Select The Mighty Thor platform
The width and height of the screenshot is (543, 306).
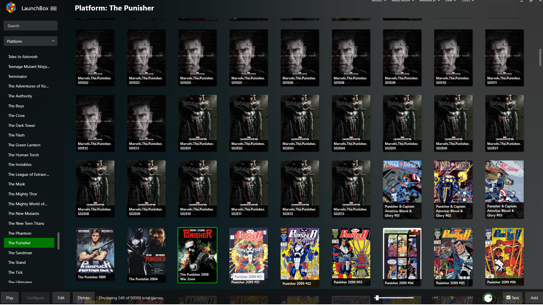coord(29,194)
